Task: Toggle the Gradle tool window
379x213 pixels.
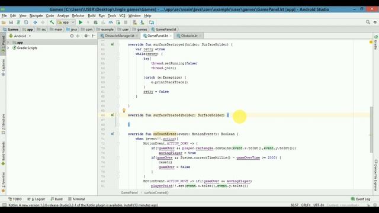Action: tap(376, 42)
